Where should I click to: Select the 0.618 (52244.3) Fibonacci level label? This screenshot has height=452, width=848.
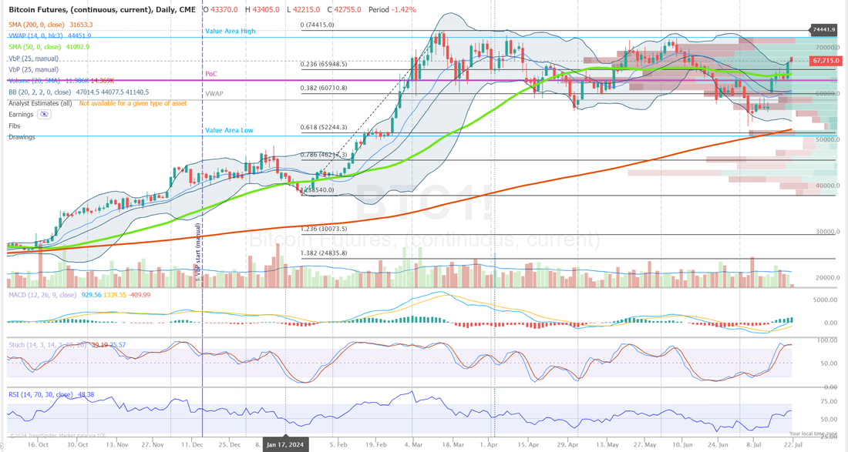[x=324, y=128]
